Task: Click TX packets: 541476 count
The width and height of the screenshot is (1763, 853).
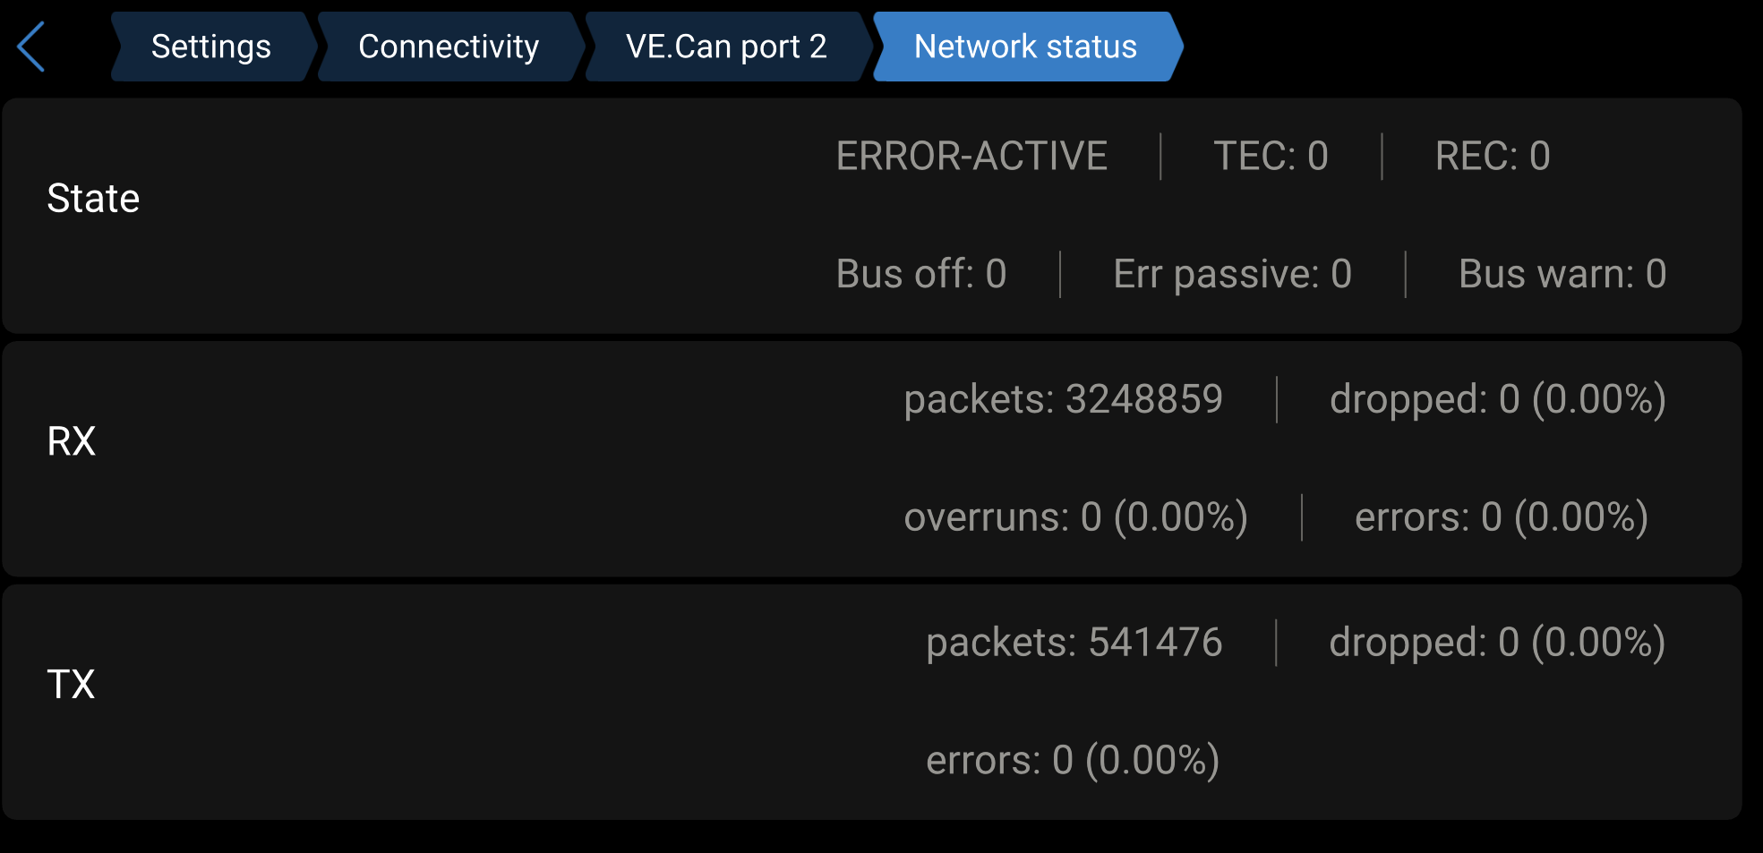Action: 1074,643
